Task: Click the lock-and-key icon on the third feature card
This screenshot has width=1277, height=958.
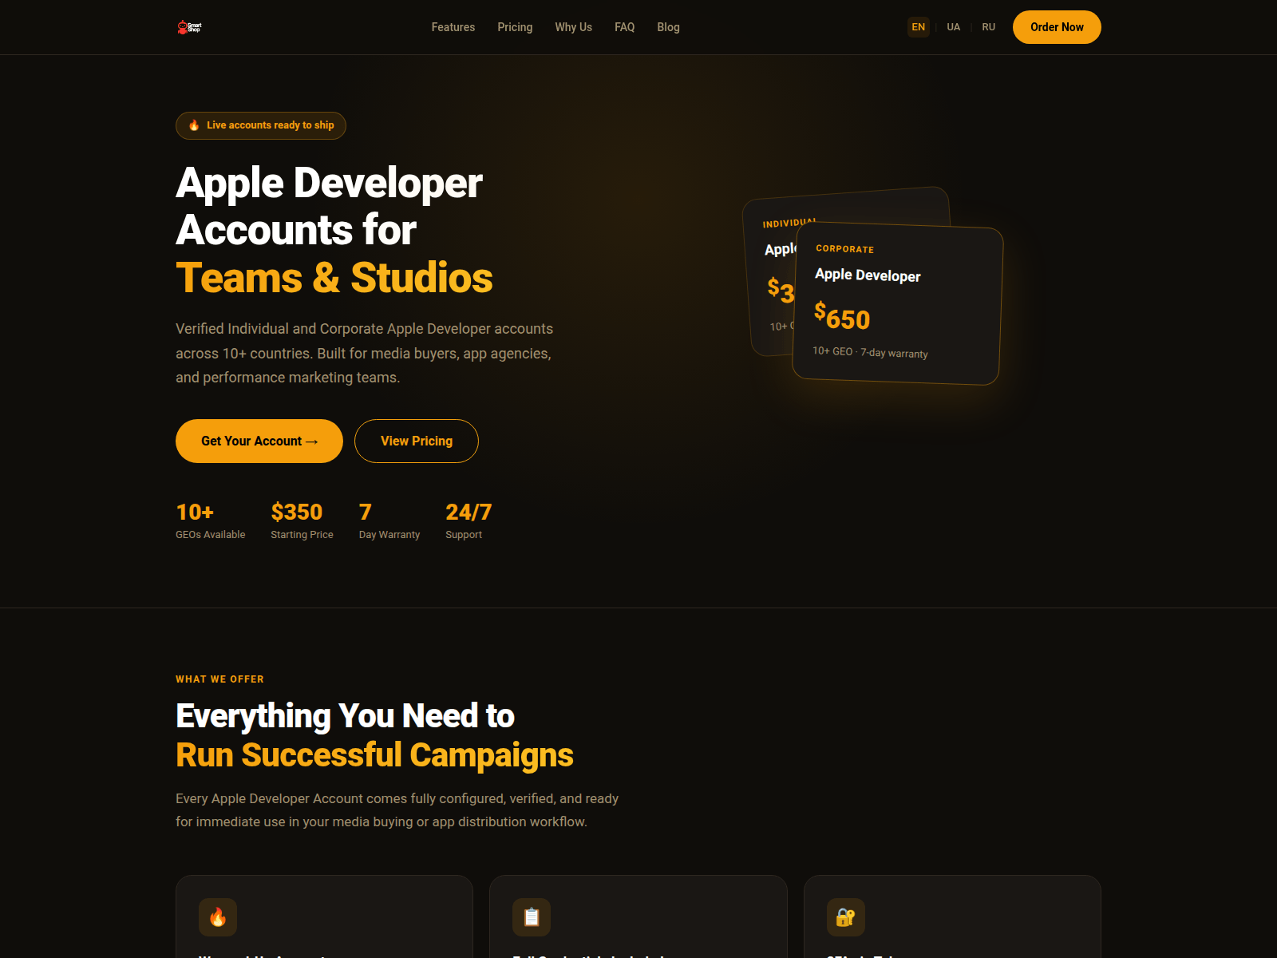Action: point(846,917)
